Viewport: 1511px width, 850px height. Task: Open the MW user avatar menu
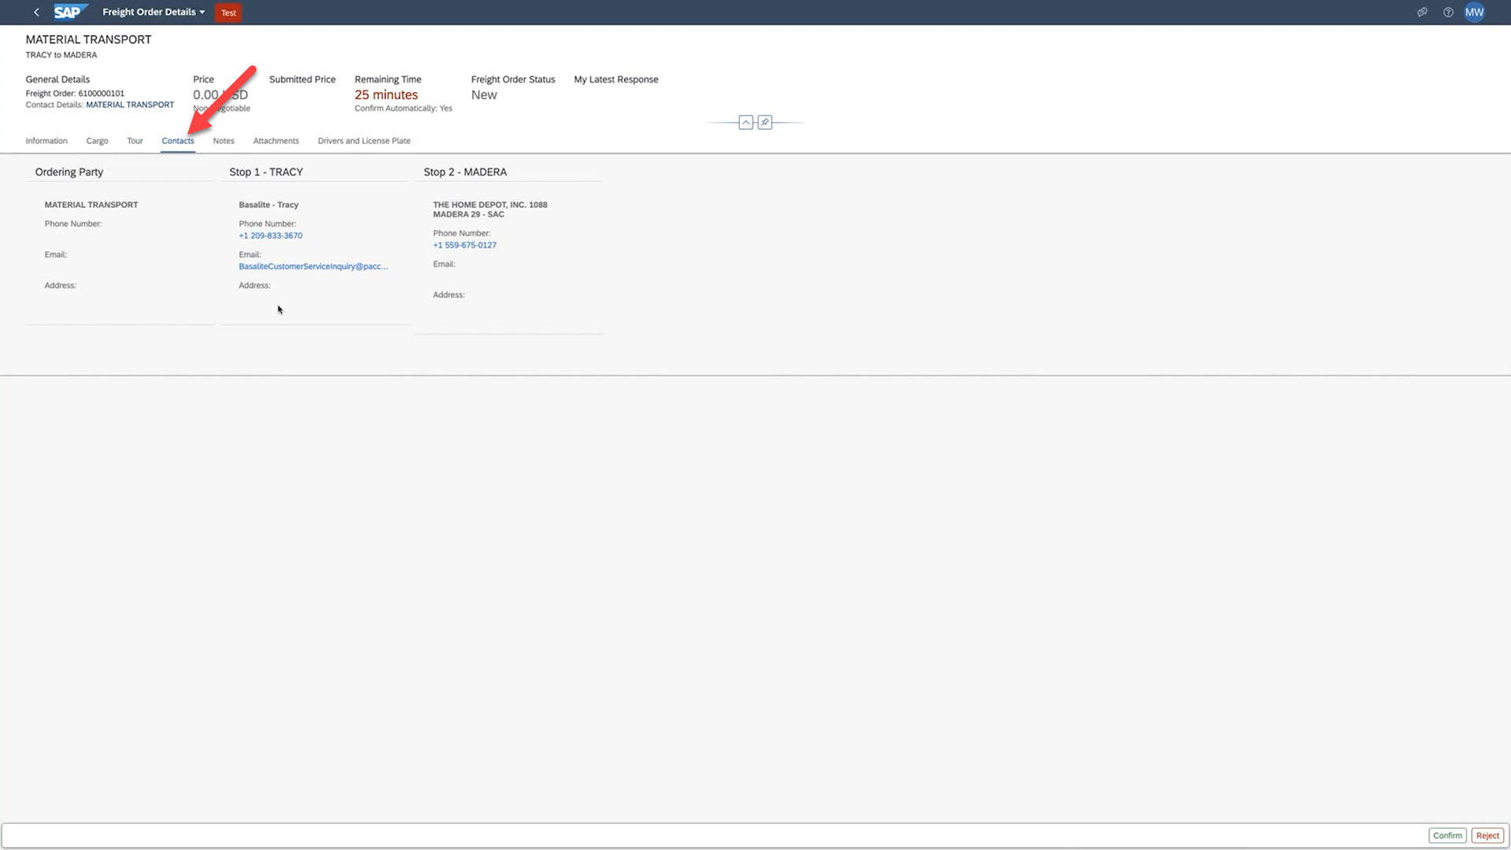pyautogui.click(x=1474, y=12)
